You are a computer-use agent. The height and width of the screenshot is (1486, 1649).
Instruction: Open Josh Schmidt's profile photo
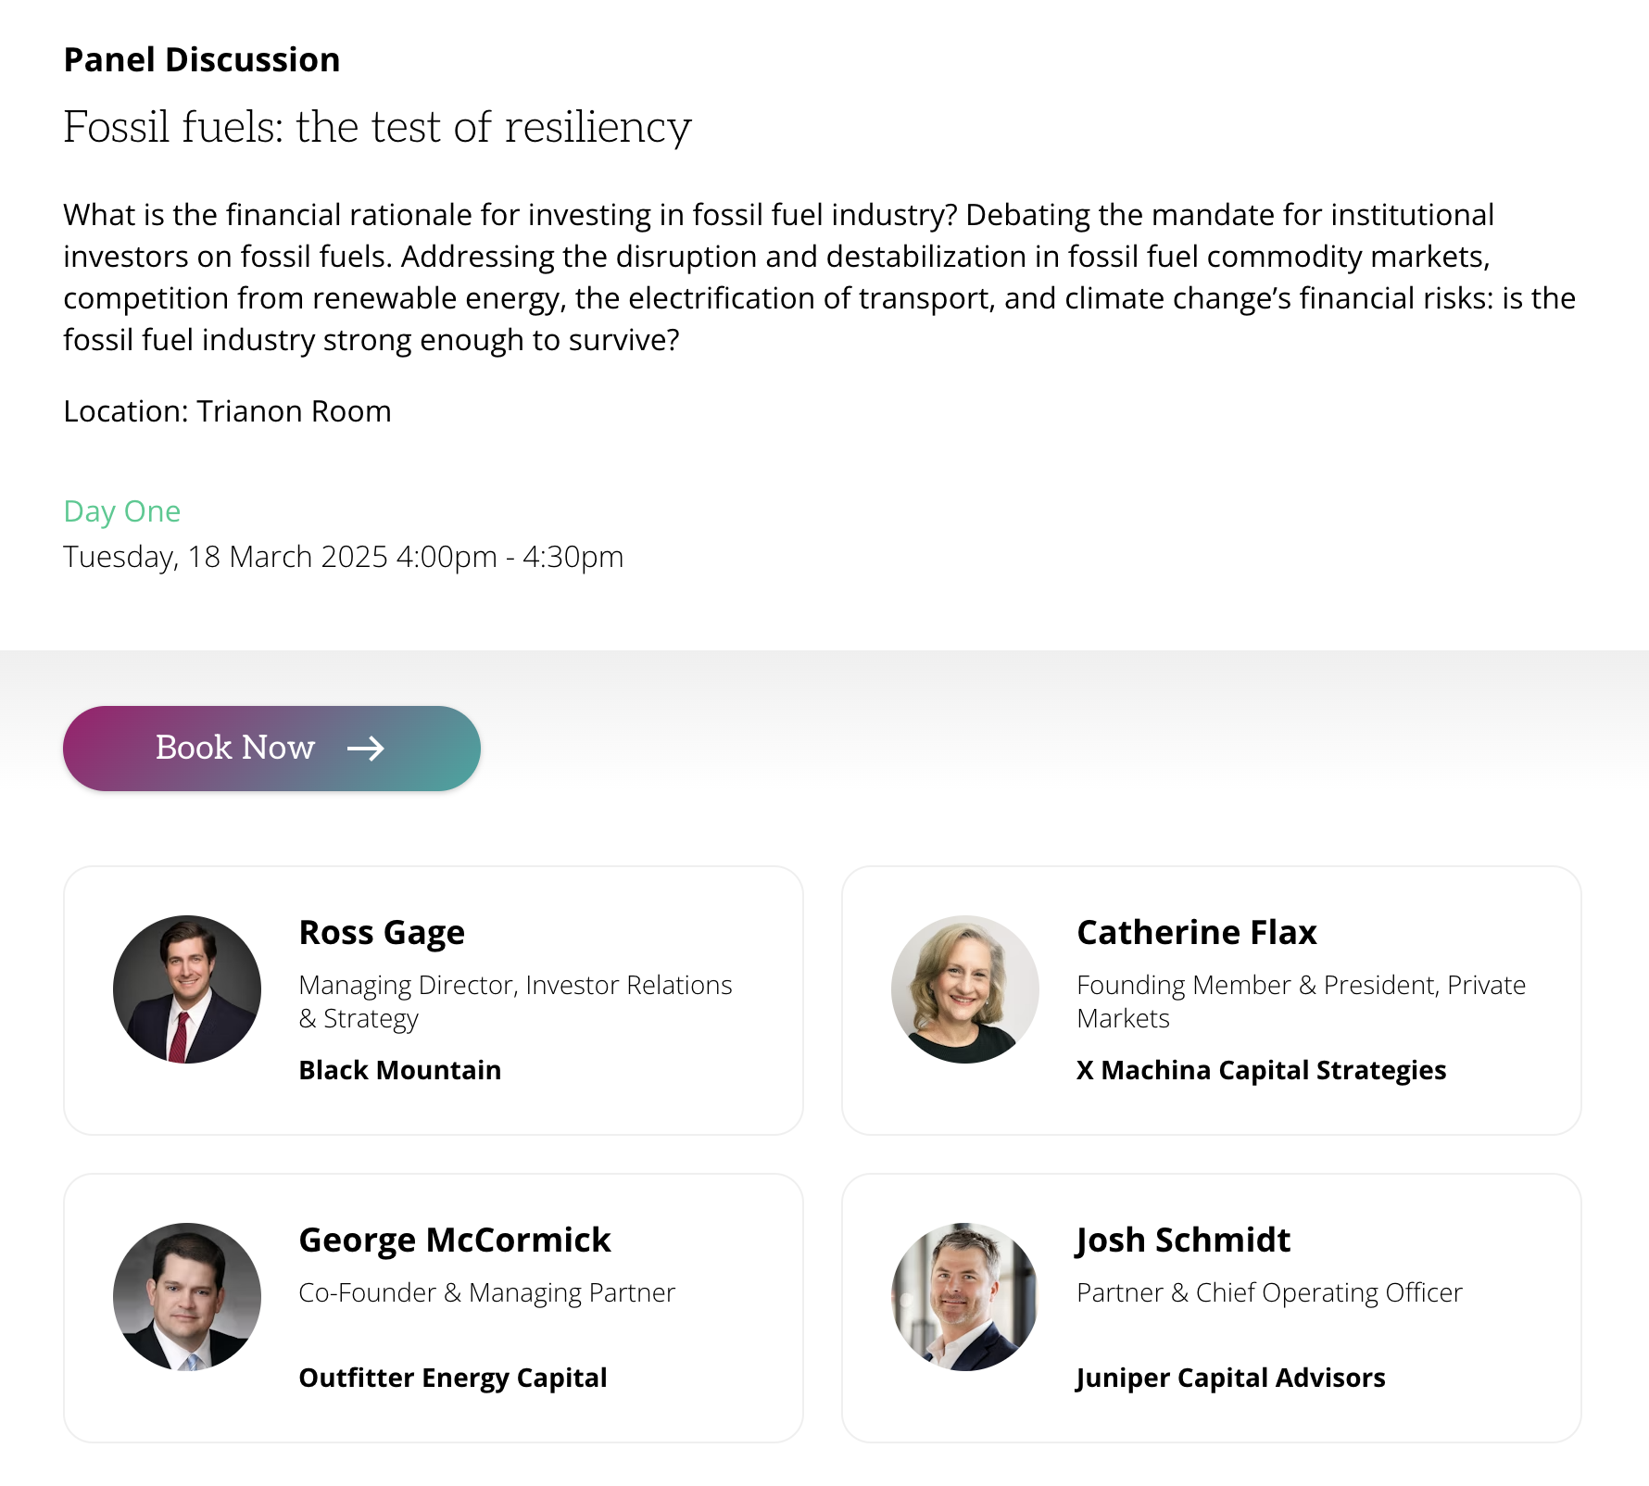tap(965, 1297)
